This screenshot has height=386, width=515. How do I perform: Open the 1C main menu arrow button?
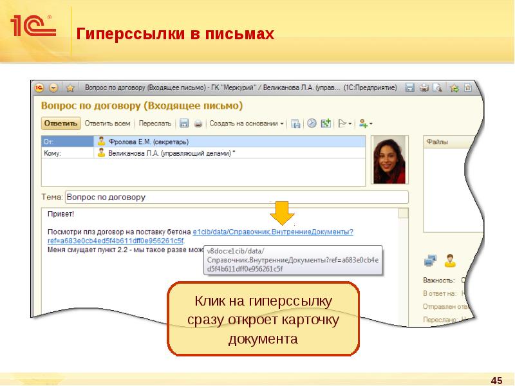pyautogui.click(x=53, y=87)
